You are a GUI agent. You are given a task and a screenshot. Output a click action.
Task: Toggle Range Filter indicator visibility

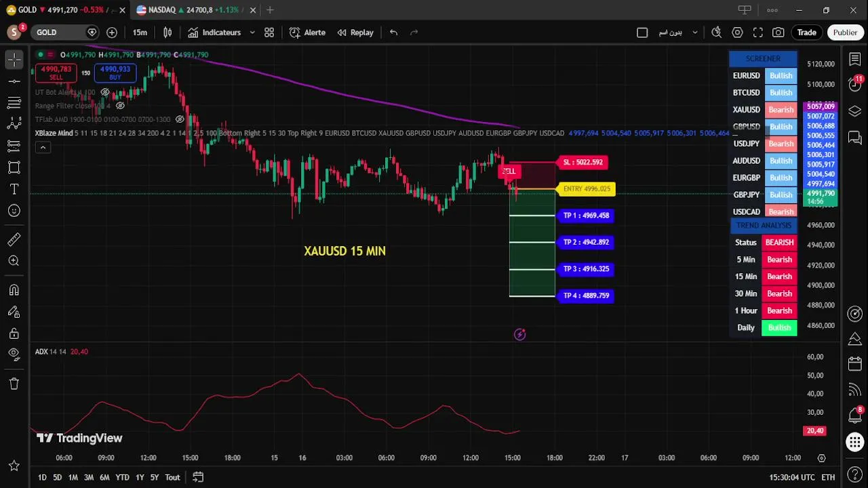pos(120,106)
